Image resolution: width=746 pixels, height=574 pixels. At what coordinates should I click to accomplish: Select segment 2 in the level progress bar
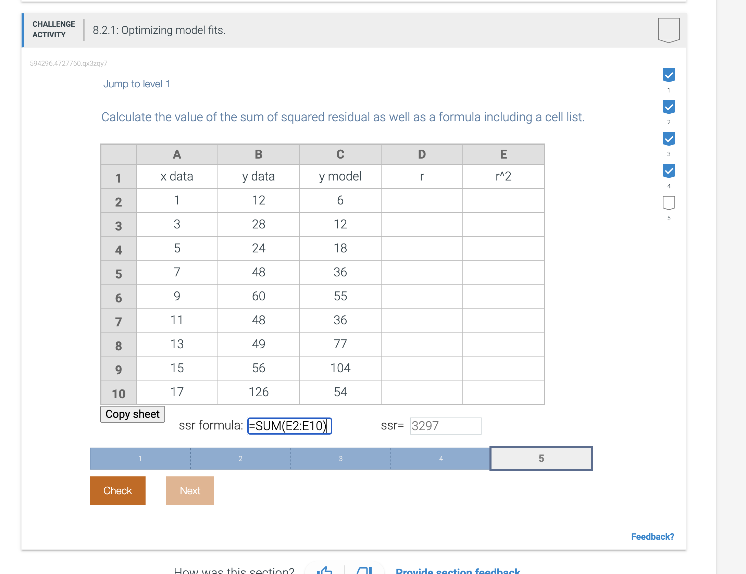(240, 458)
